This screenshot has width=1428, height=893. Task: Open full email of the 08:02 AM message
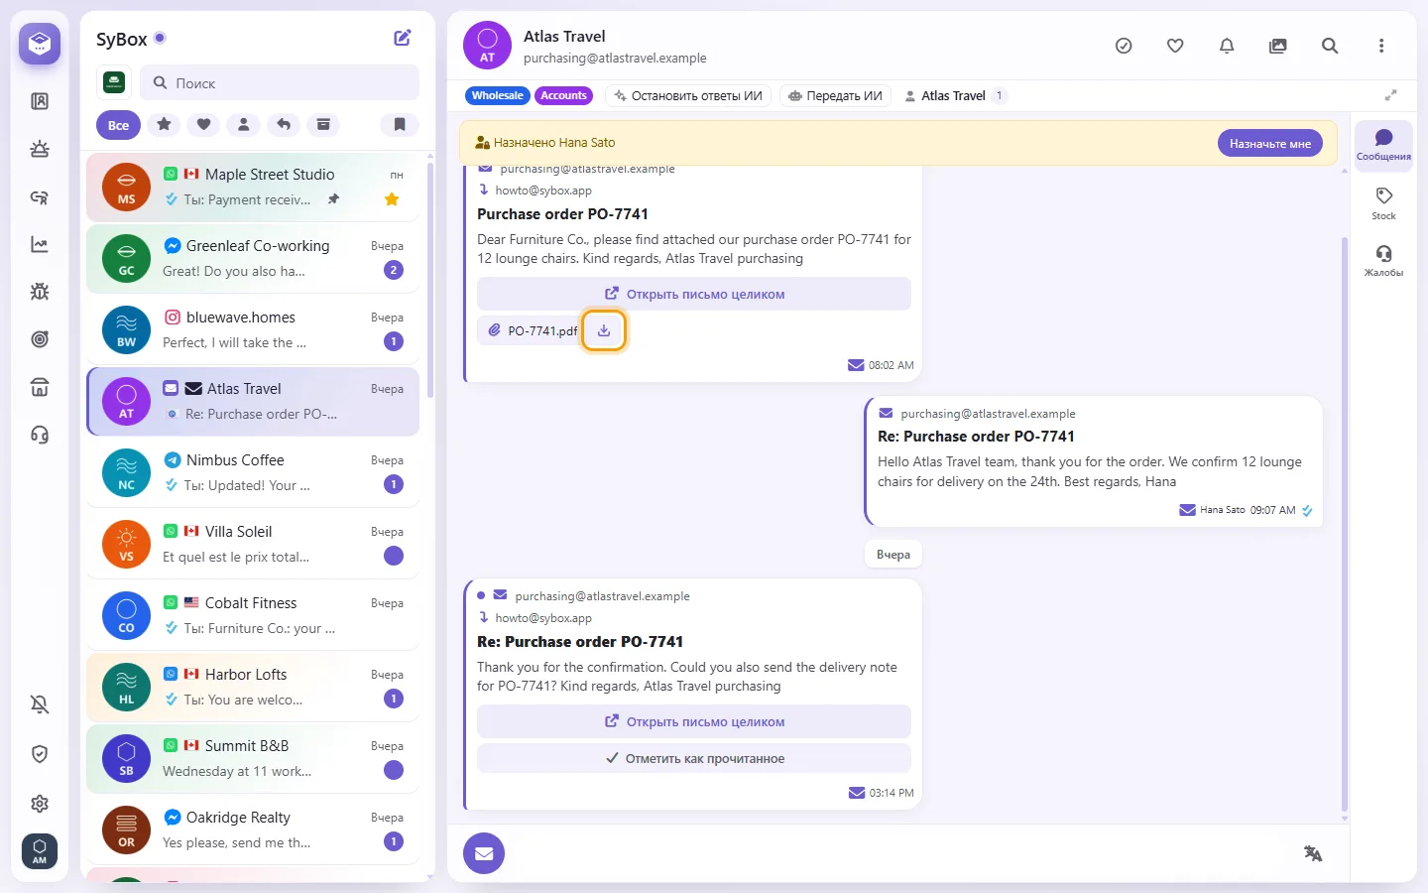(x=694, y=294)
